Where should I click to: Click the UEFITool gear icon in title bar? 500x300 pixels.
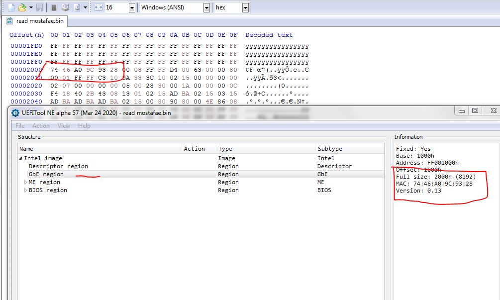point(15,113)
